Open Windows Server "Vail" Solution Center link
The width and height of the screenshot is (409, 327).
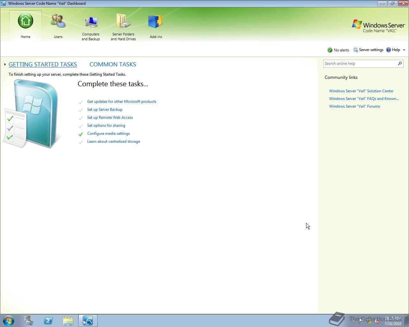tap(361, 91)
